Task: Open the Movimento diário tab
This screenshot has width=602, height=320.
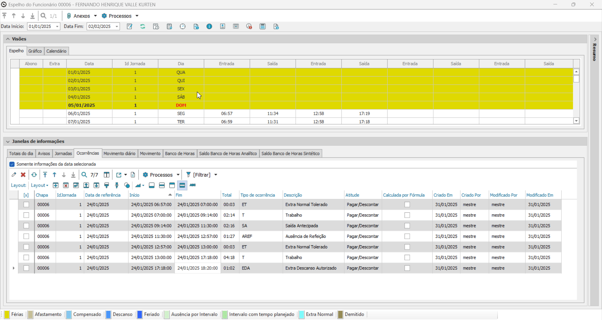Action: (x=119, y=153)
